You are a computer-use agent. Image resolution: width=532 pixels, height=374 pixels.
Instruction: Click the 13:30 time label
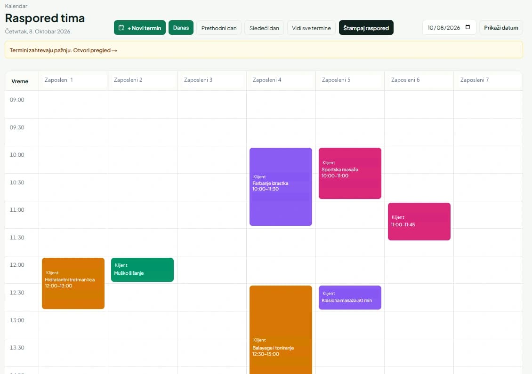coord(17,348)
